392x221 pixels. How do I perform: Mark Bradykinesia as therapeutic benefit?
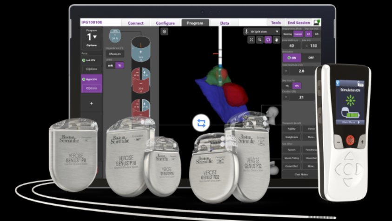[x=292, y=137]
